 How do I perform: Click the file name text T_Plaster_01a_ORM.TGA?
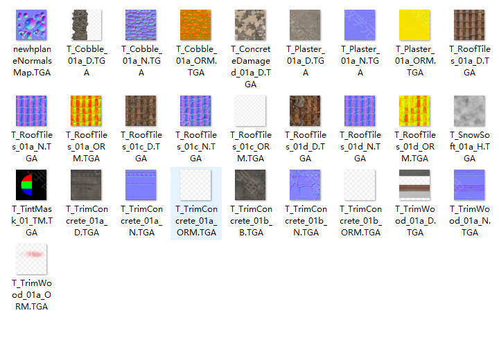[x=415, y=61]
